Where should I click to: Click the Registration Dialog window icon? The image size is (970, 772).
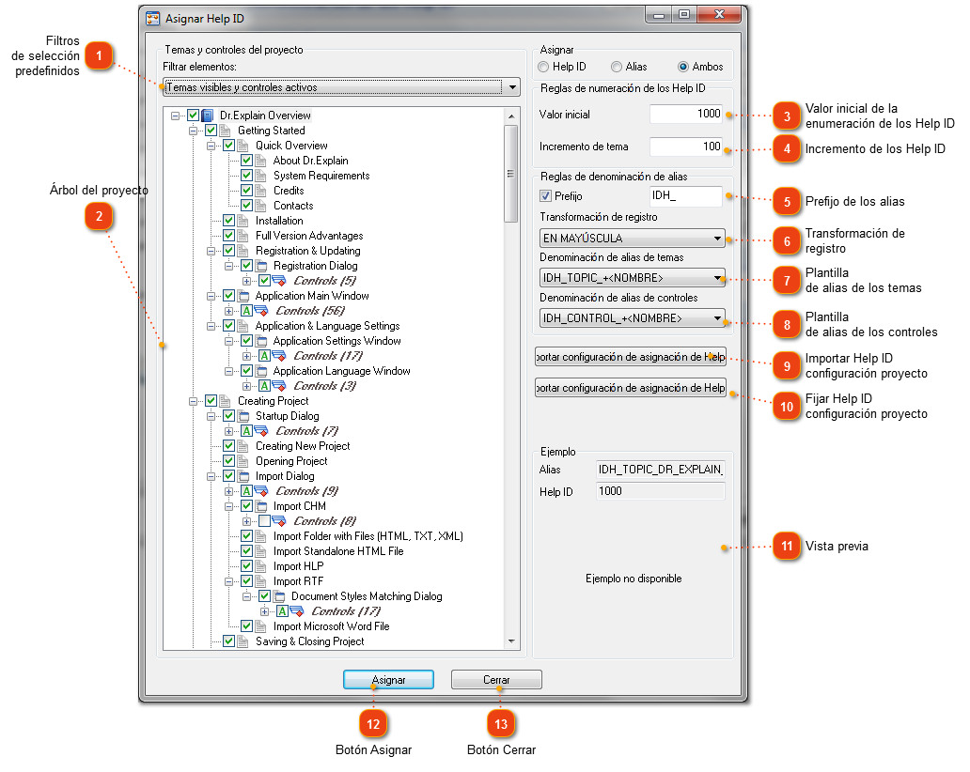[261, 266]
